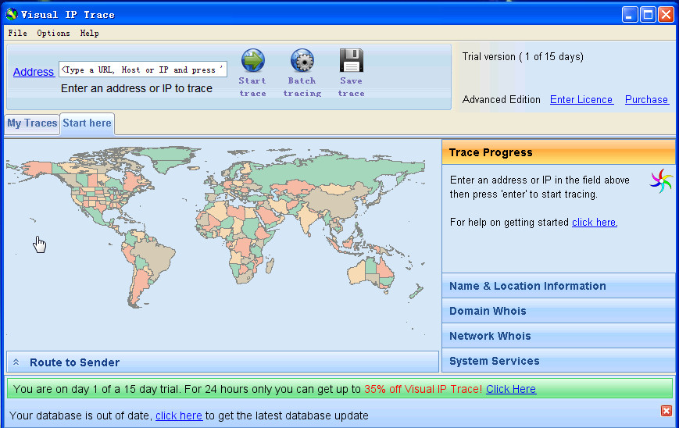Click the 35% off 'Click Here' link
The width and height of the screenshot is (679, 428).
[x=510, y=389]
